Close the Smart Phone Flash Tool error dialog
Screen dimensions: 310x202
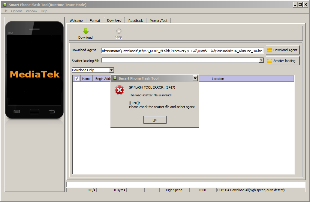[x=195, y=78]
